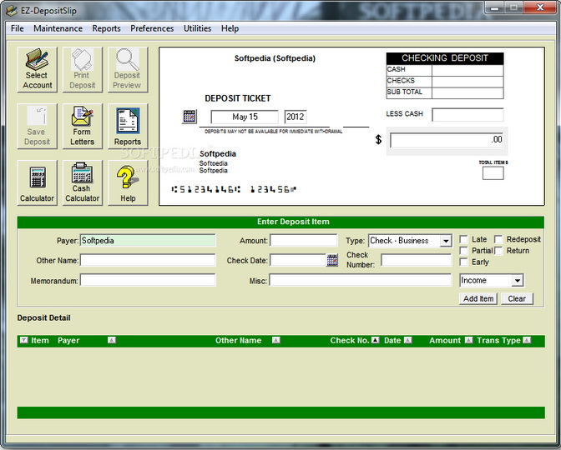Tick the Redeposit checkbox
The height and width of the screenshot is (450, 561).
coord(498,239)
